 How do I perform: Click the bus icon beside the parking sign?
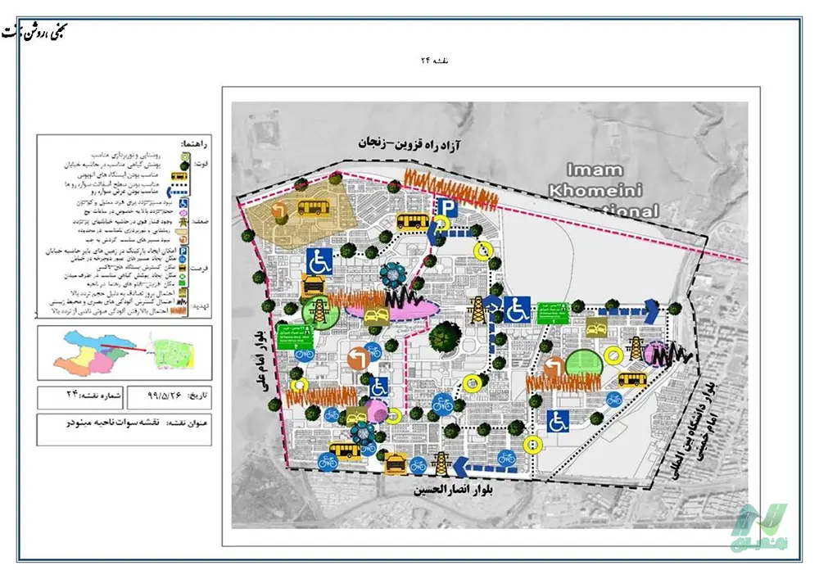[x=413, y=222]
